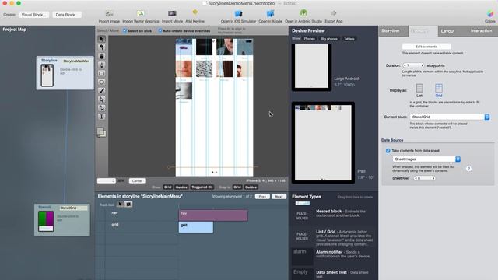Viewport: 498px width, 280px height.
Task: Switch to the Storyline tab
Action: click(x=391, y=31)
